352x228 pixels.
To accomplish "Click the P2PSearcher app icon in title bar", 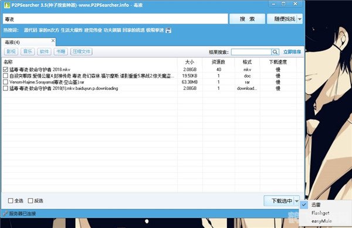I will [7, 5].
